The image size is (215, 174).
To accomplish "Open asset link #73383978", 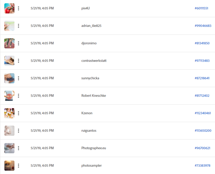I will click(x=203, y=166).
